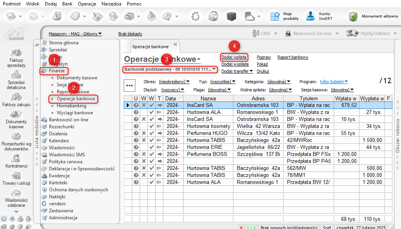The width and height of the screenshot is (401, 229).
Task: Click the Popraw link
Action: pyautogui.click(x=264, y=57)
